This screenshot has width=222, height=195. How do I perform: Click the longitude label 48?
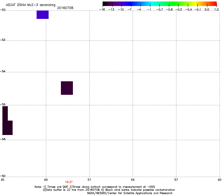pyautogui.click(x=46, y=180)
